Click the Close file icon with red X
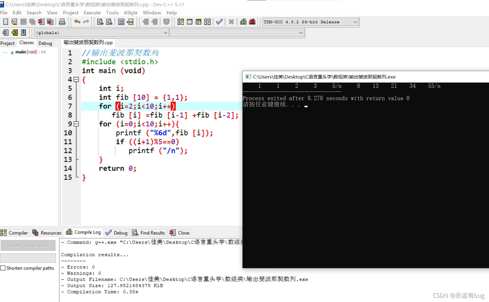Screen dimensions: 489x302 [x=41, y=22]
